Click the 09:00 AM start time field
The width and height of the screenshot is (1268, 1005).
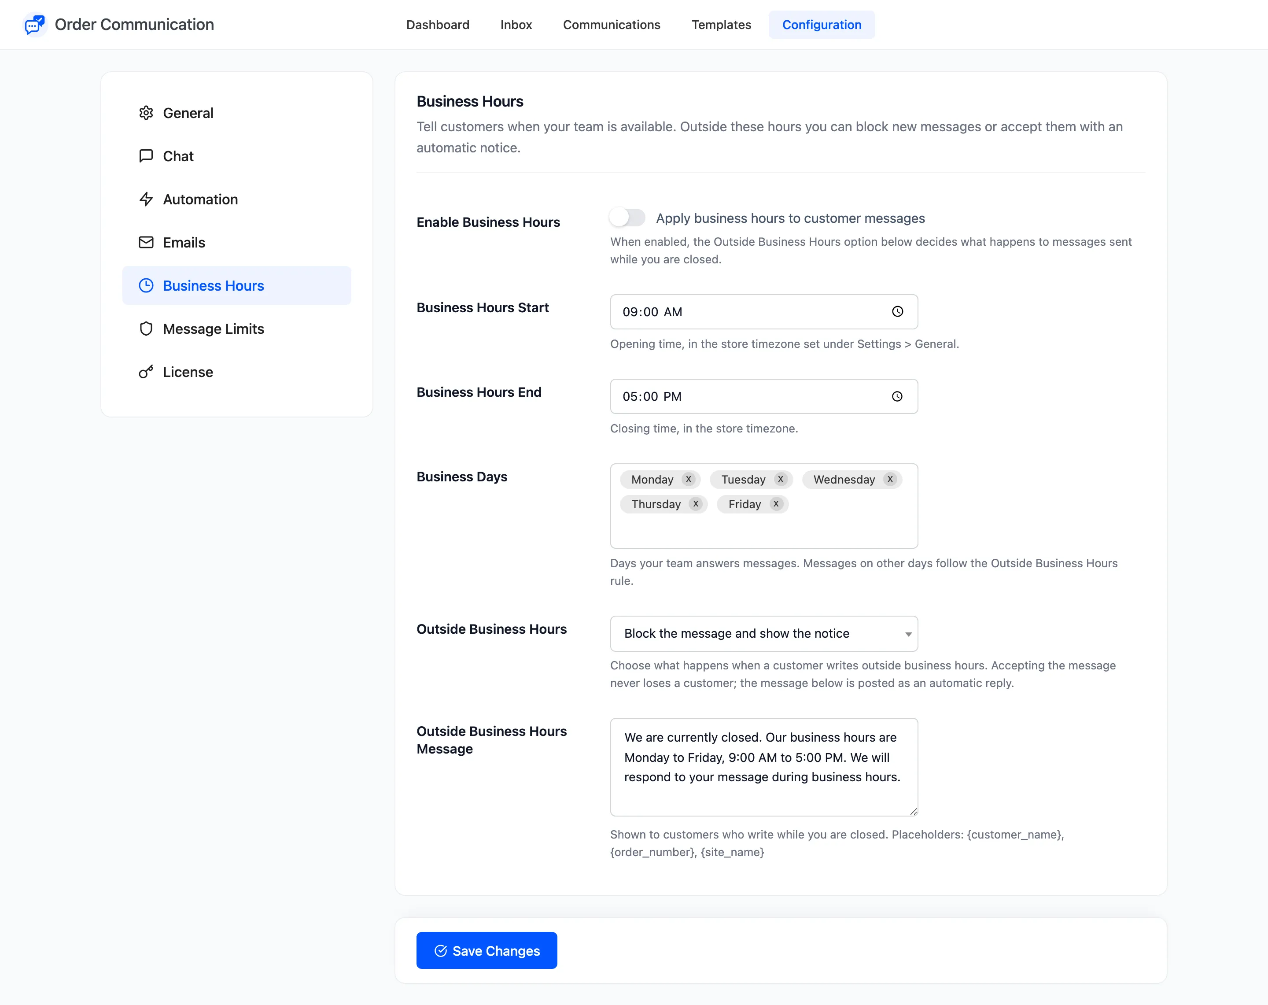[763, 312]
